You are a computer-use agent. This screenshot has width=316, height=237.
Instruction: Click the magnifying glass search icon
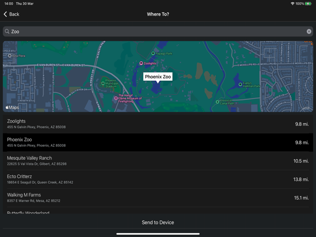(7, 31)
